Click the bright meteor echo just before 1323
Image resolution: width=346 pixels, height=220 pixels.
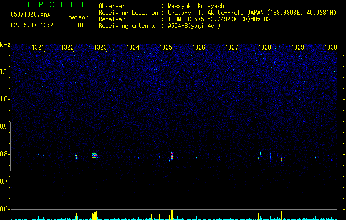tap(95, 156)
